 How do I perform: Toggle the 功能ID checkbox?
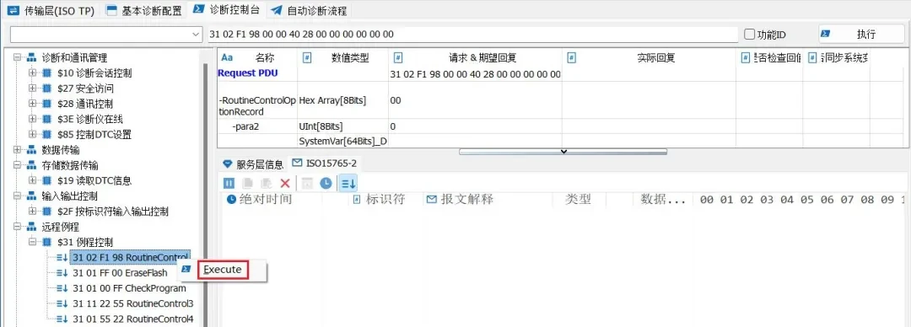tap(750, 35)
